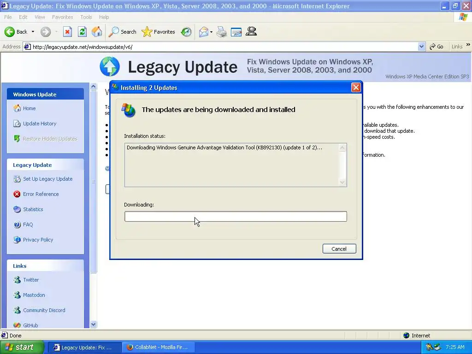Click the Go button

tap(437, 47)
